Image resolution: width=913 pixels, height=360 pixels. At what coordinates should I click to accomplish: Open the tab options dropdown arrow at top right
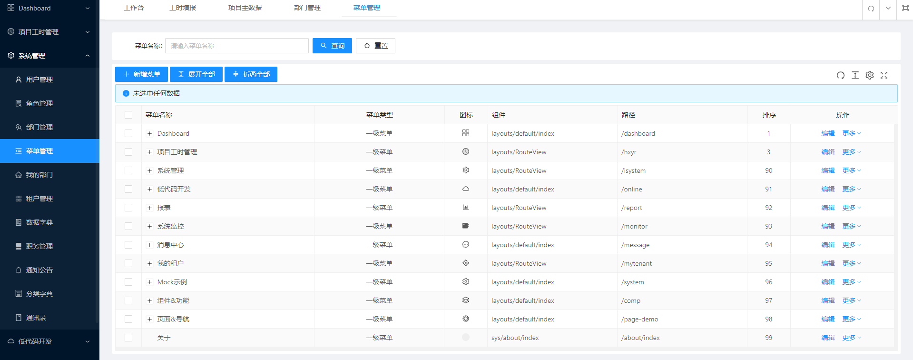[x=888, y=8]
